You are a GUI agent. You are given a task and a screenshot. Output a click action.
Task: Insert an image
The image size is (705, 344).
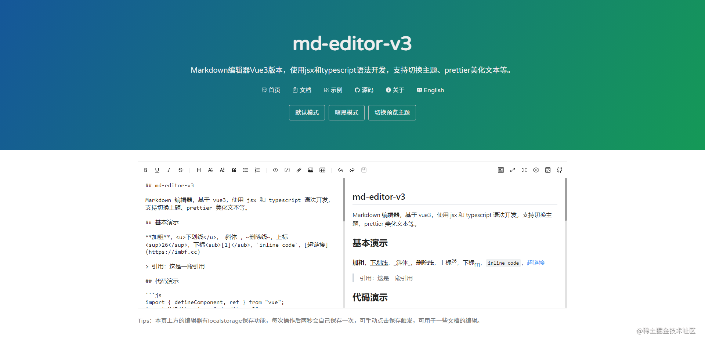point(310,170)
